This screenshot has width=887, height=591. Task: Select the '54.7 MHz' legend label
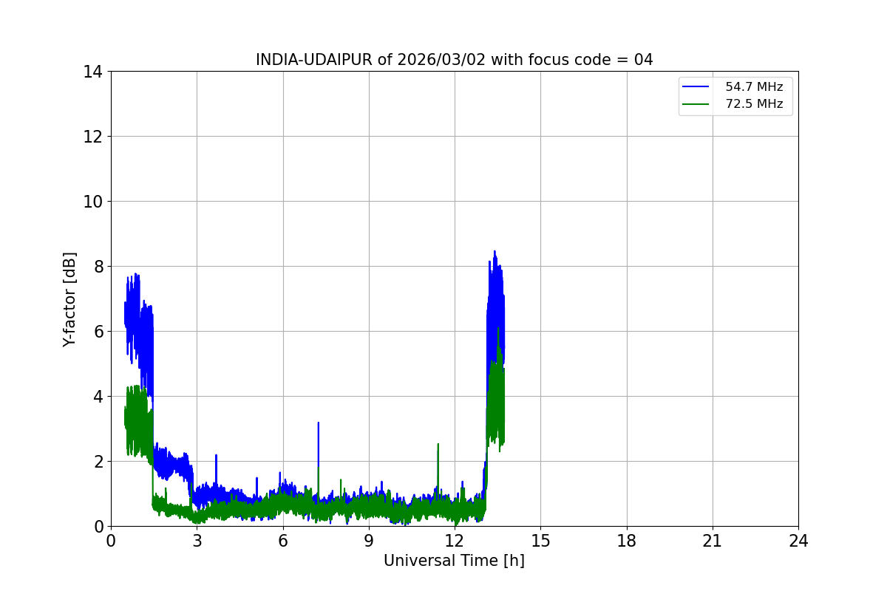point(754,87)
